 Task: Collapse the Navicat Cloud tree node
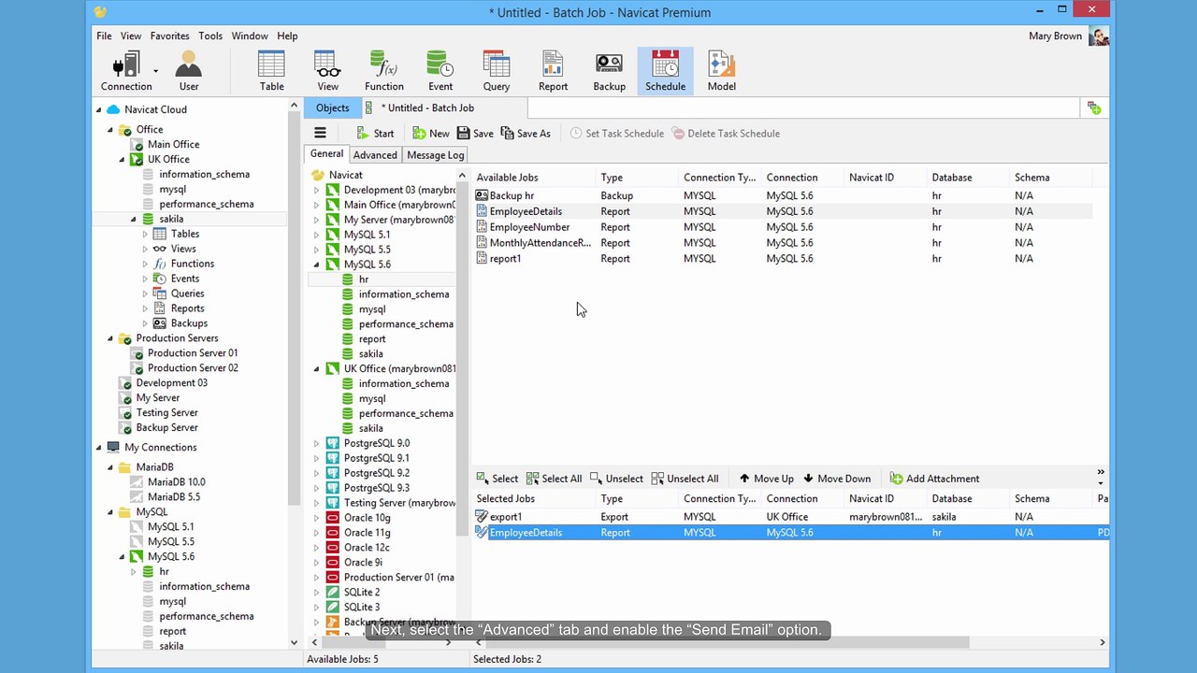[99, 109]
